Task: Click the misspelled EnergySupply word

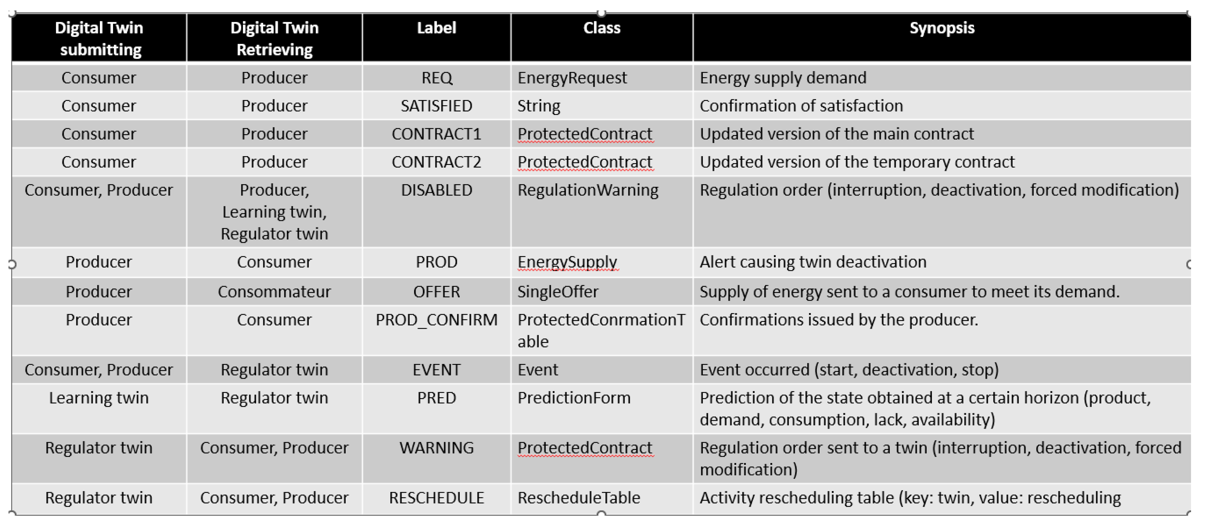Action: [x=567, y=262]
